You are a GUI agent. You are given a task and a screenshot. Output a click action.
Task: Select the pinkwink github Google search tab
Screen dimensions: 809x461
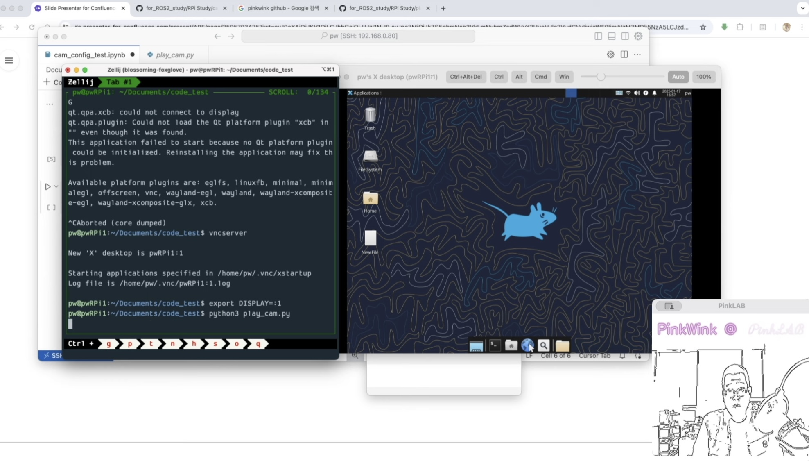(x=283, y=8)
